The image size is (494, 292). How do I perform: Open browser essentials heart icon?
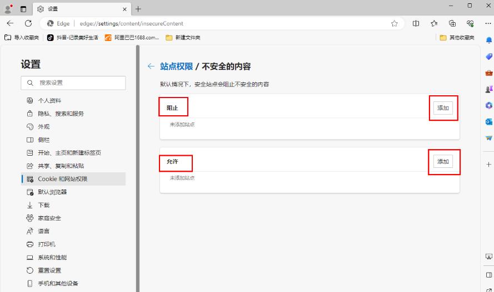click(470, 23)
